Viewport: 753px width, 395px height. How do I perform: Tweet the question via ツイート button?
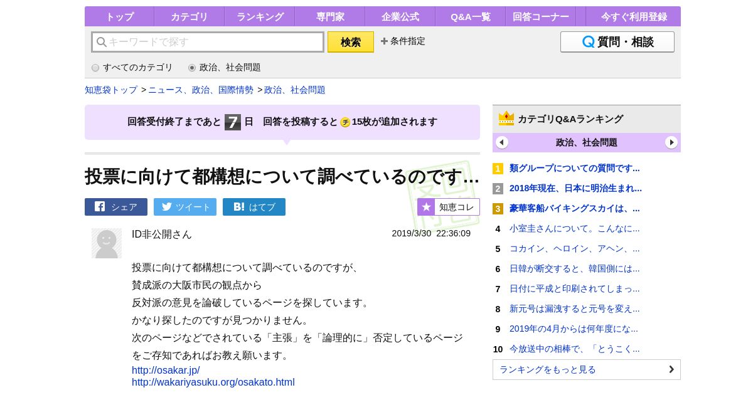185,207
